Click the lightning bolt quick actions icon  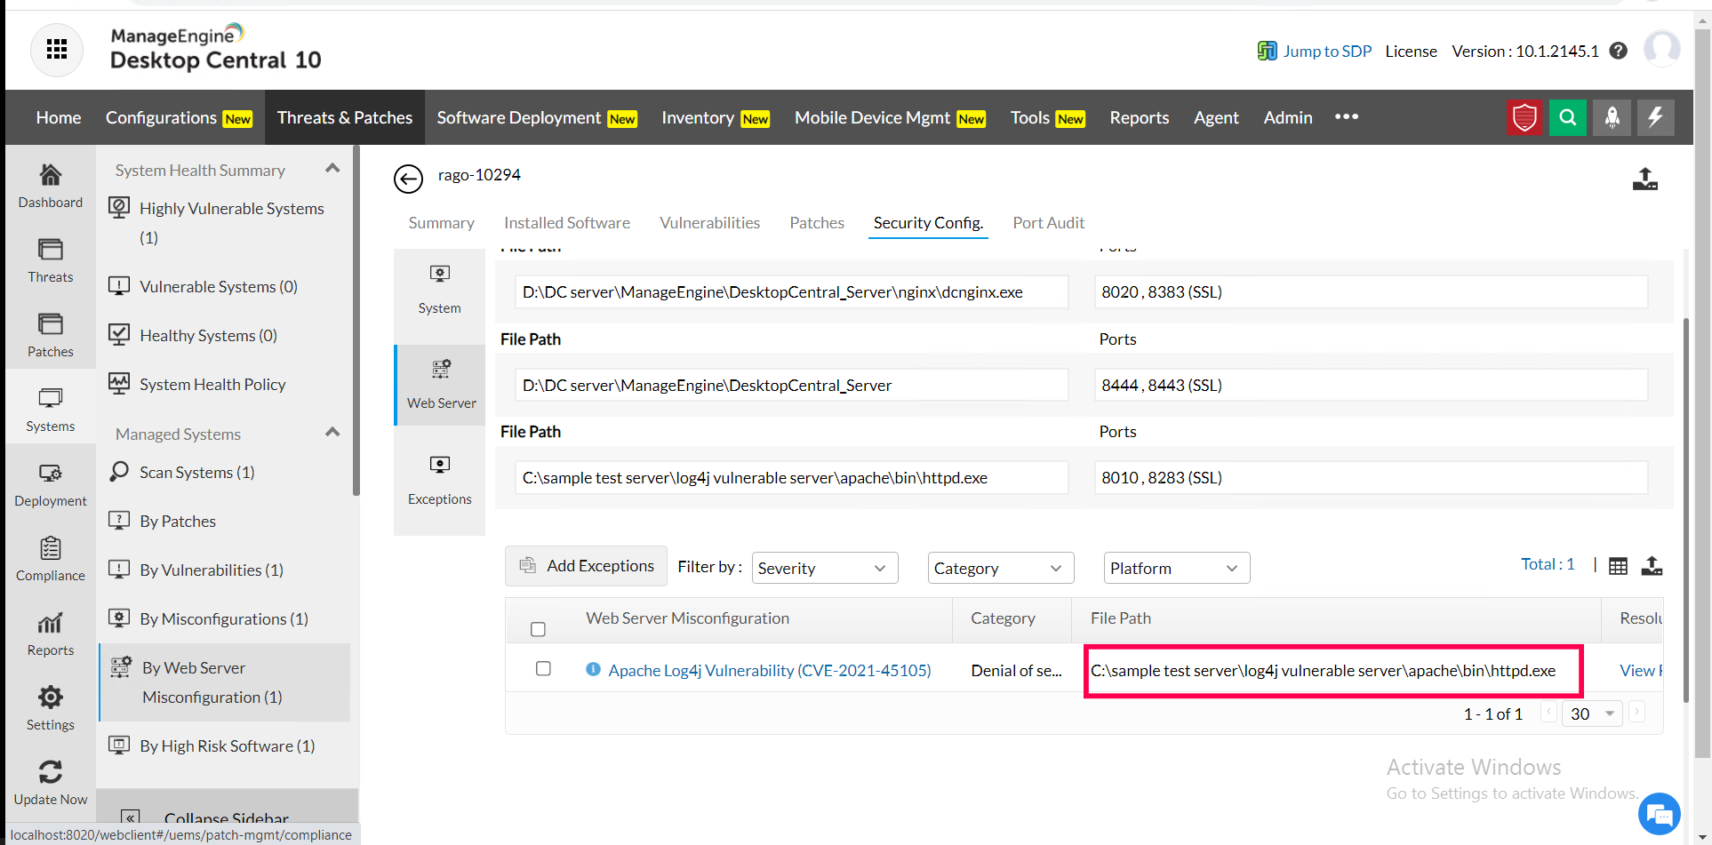[x=1655, y=117]
